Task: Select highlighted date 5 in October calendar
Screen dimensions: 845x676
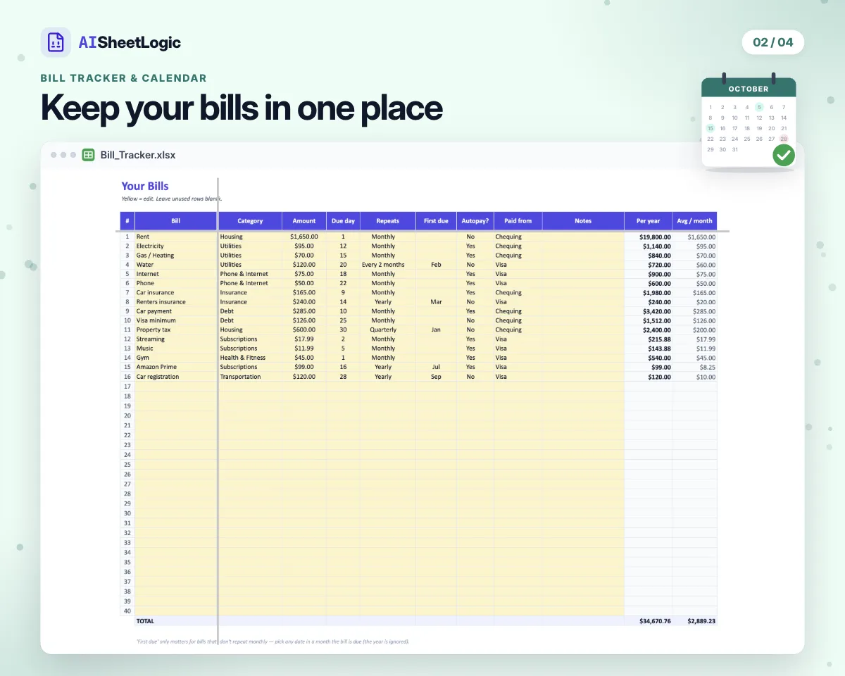Action: (x=759, y=107)
